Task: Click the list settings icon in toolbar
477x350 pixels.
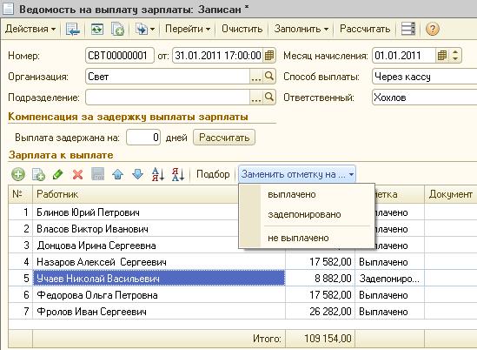Action: (408, 29)
